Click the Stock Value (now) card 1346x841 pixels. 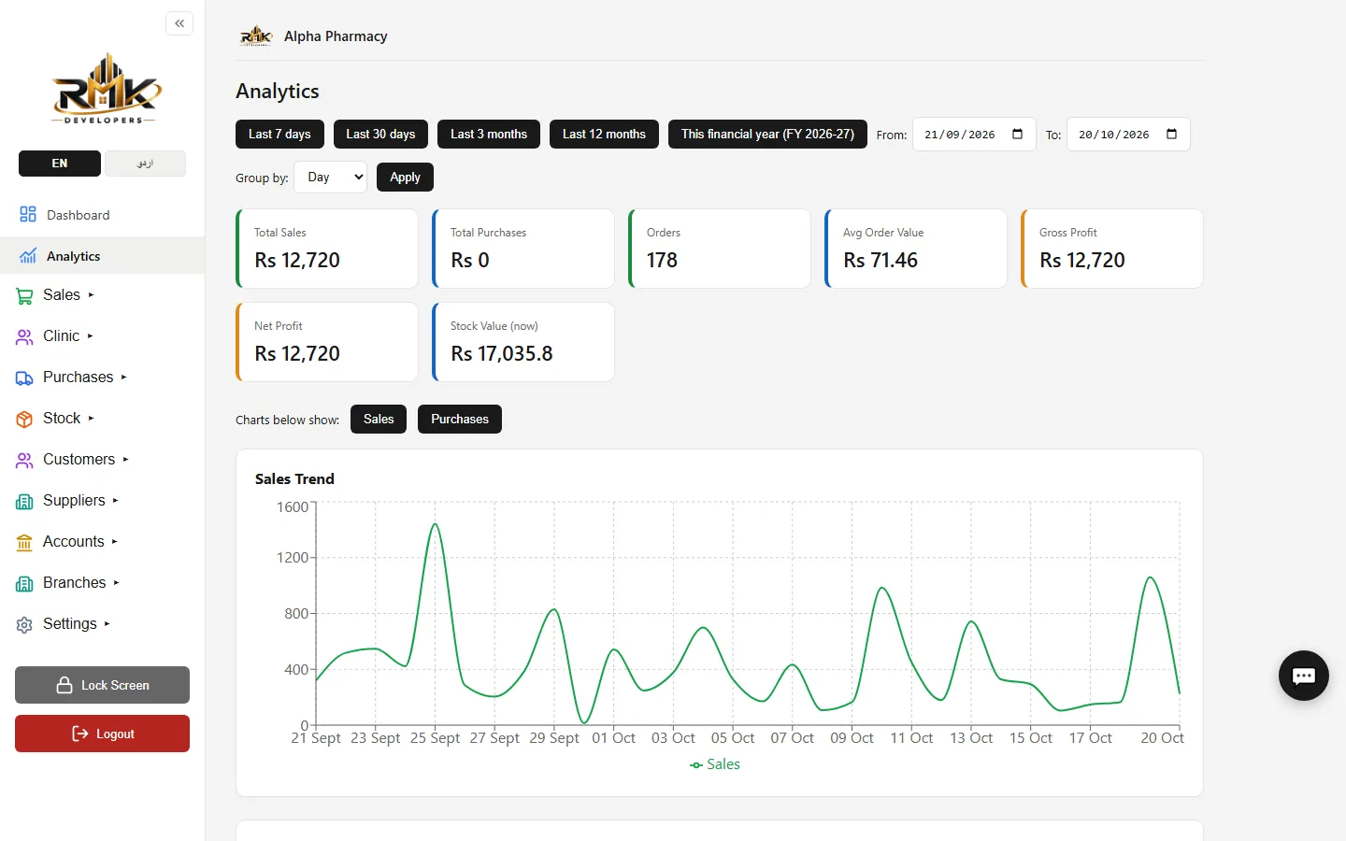tap(523, 342)
